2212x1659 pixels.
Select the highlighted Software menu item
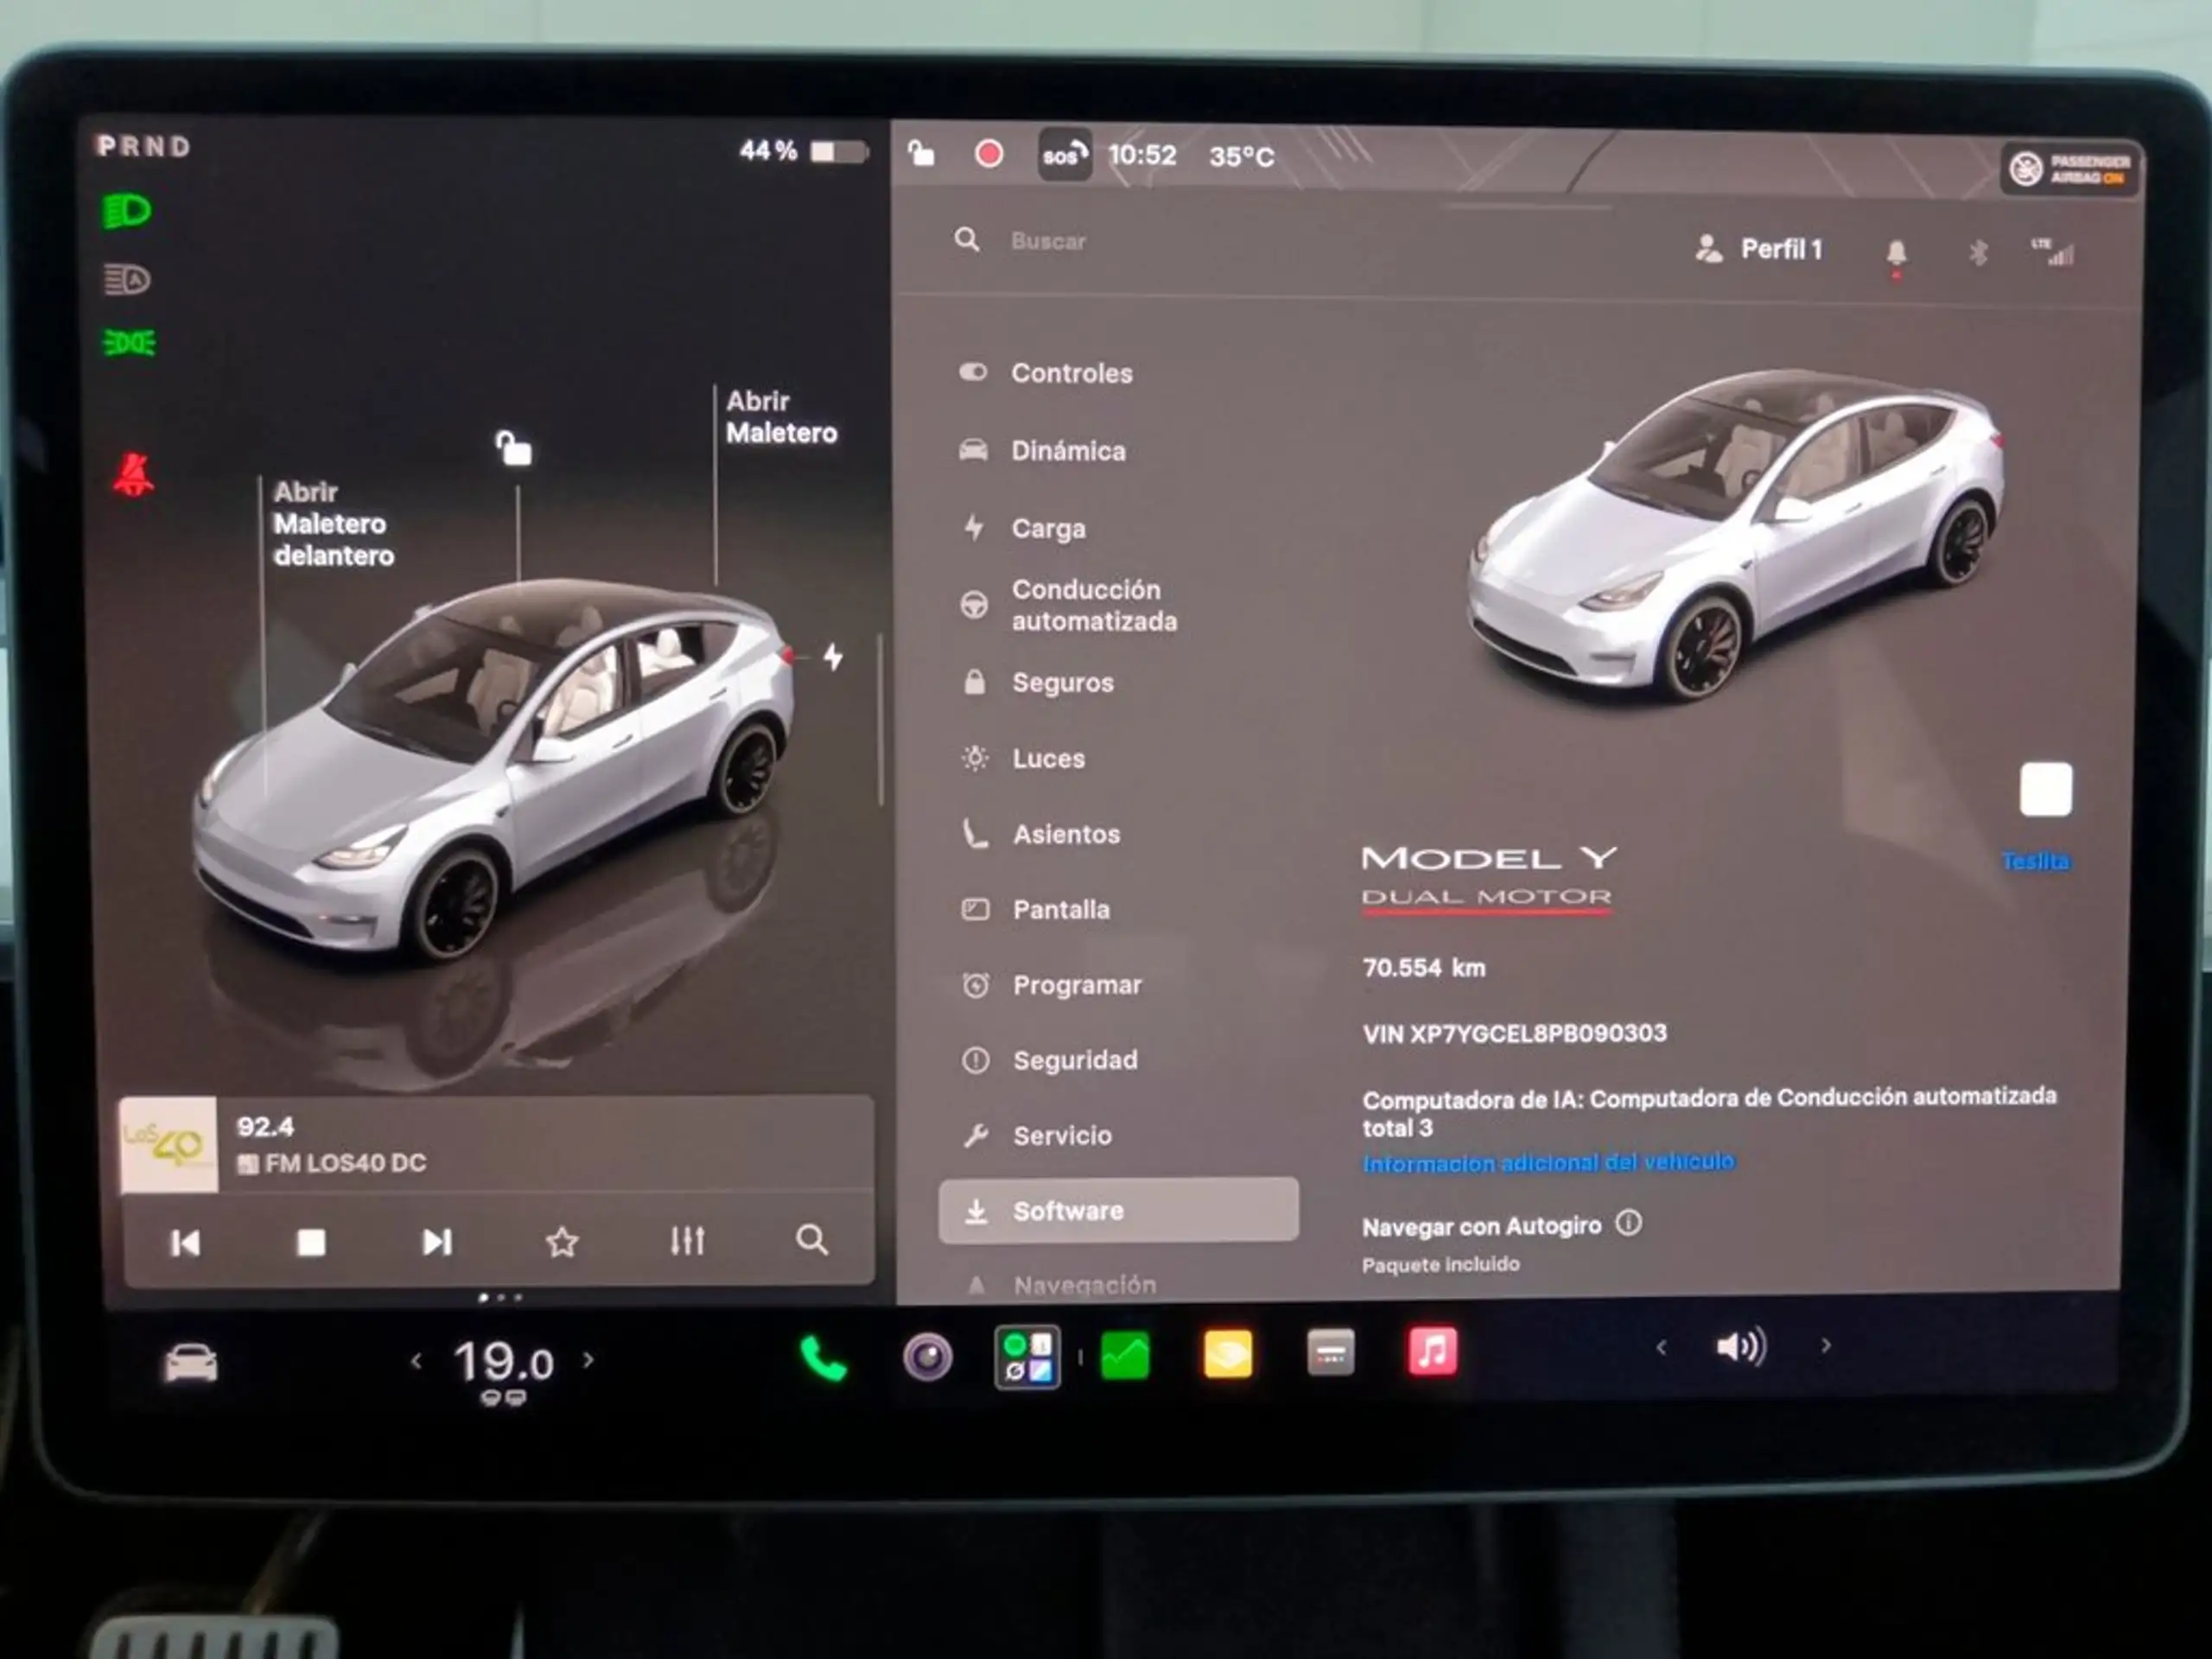tap(1118, 1211)
